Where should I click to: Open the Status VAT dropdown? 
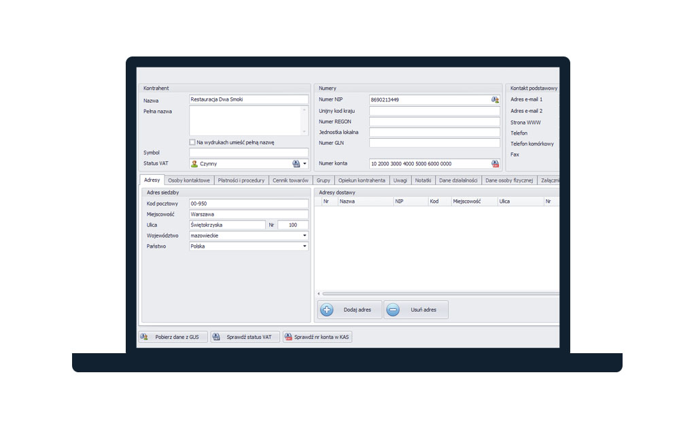point(305,163)
